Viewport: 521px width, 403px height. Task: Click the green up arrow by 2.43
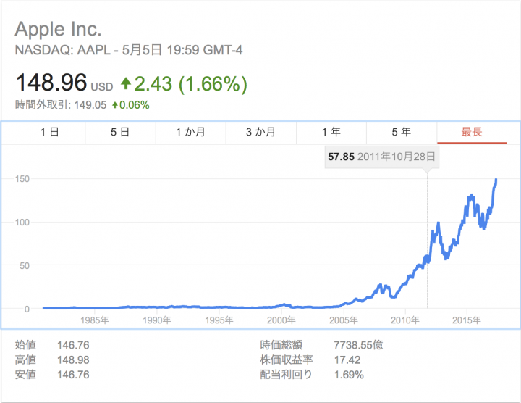coord(126,83)
